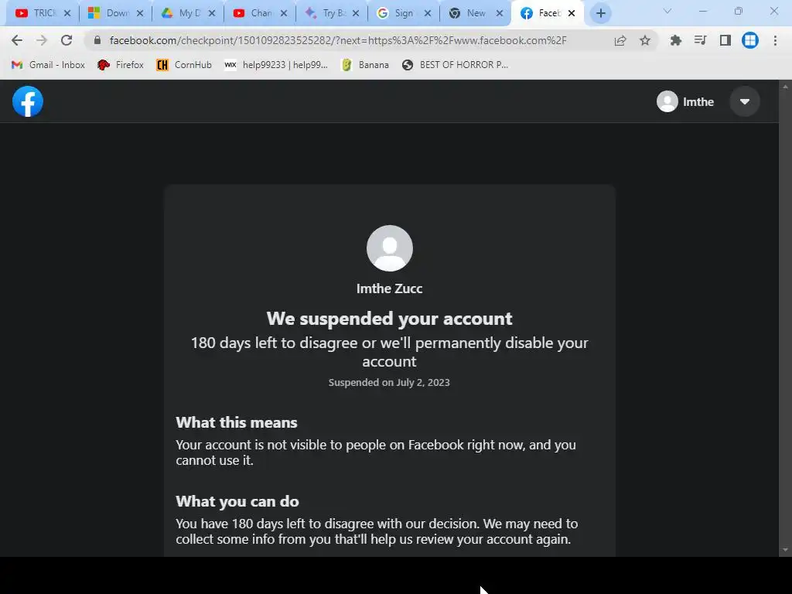Toggle the browser side panel icon
The width and height of the screenshot is (792, 594).
point(725,40)
